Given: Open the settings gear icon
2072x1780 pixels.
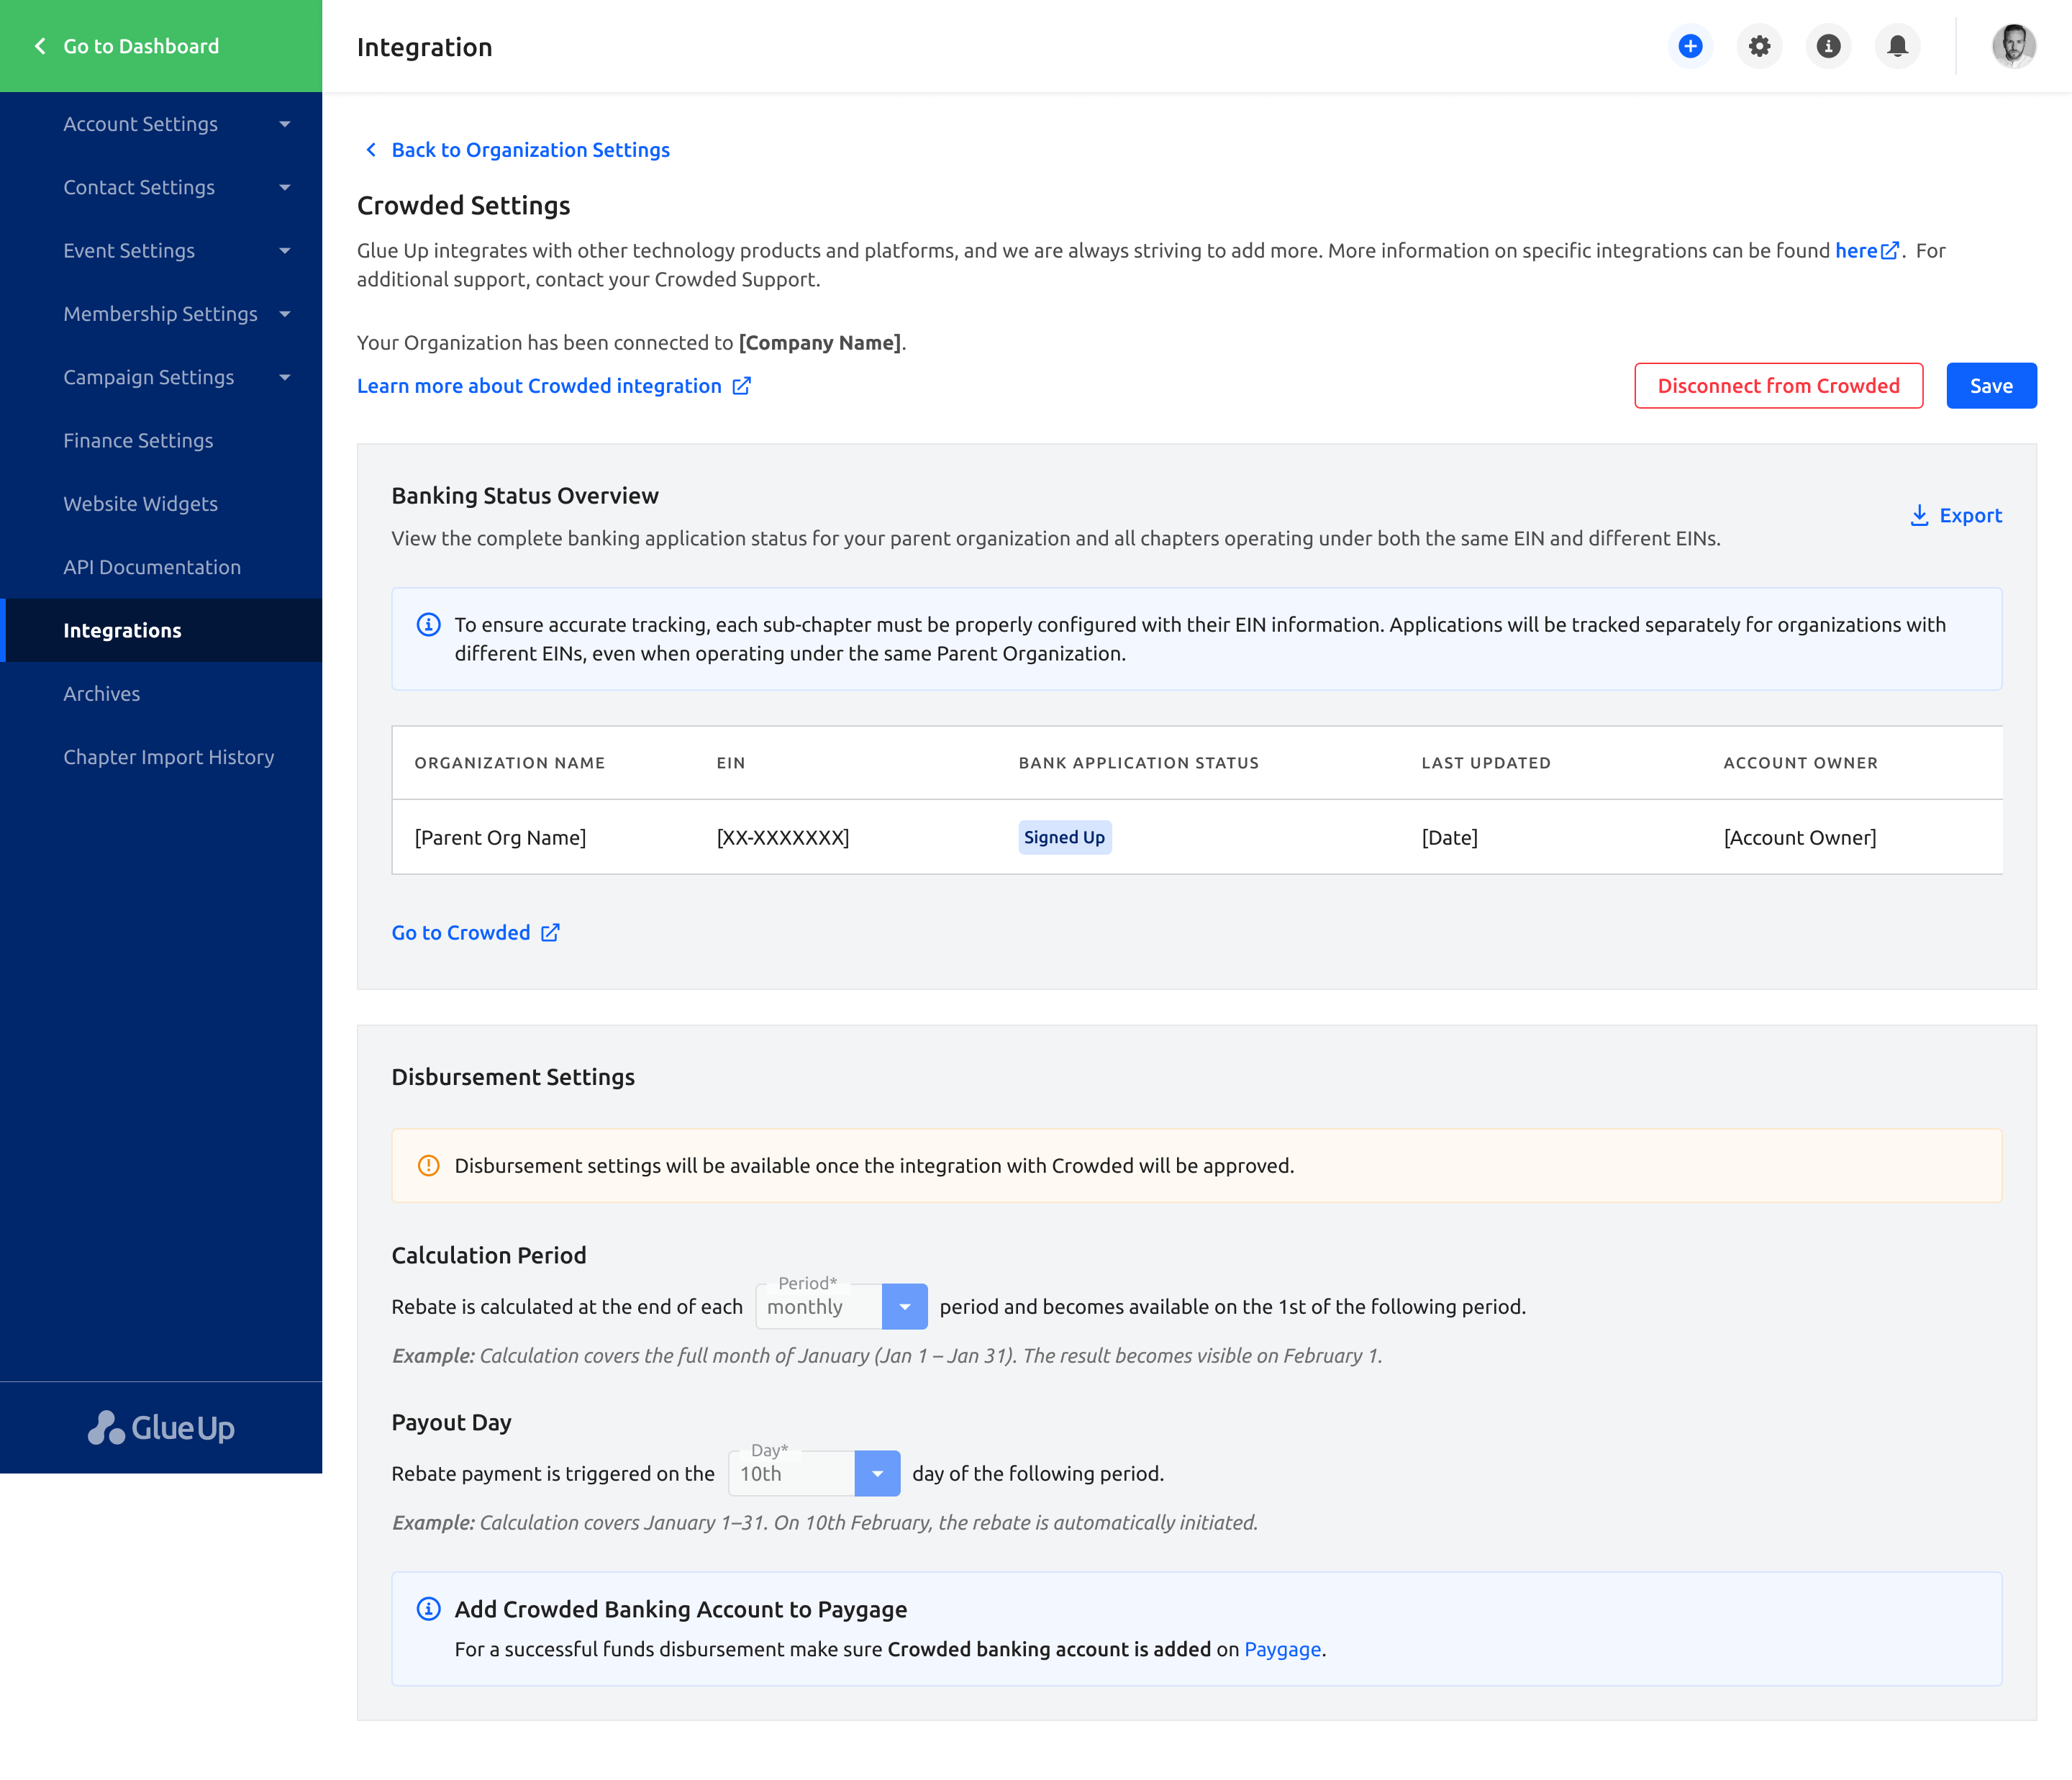Looking at the screenshot, I should coord(1759,46).
